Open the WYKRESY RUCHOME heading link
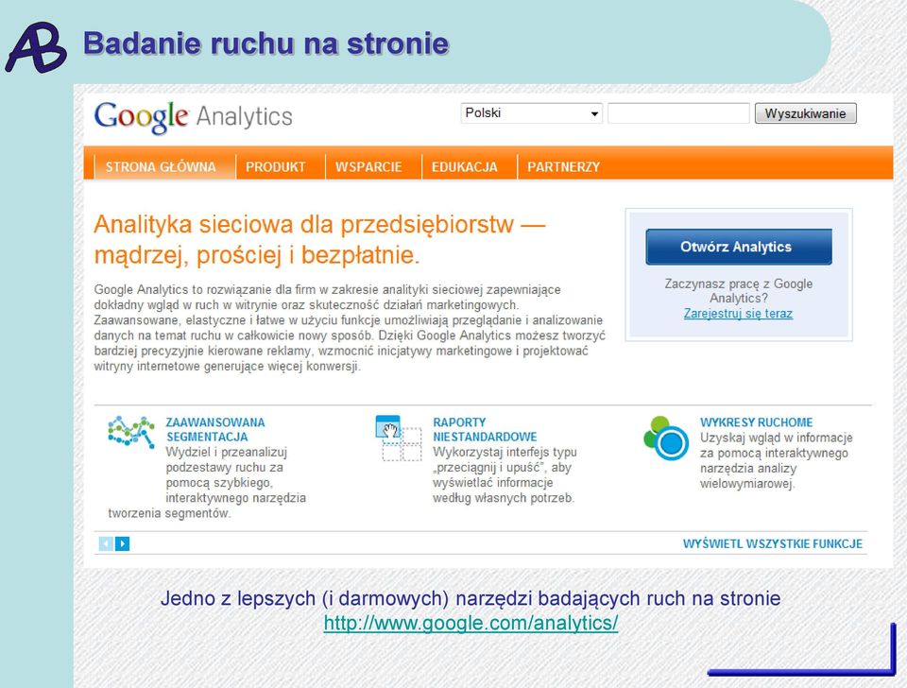Screen dimensions: 907x688 pyautogui.click(x=756, y=422)
